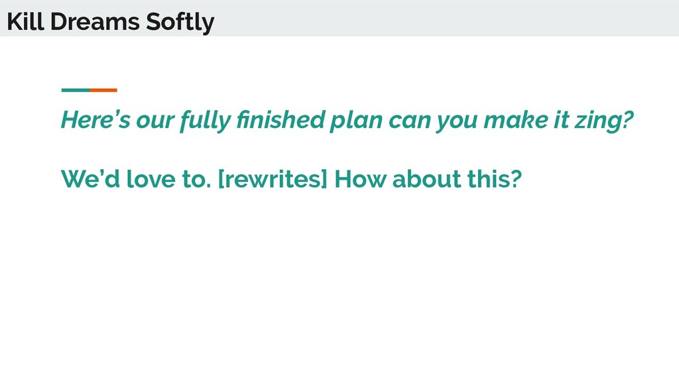Select the teal segment of the accent line

pos(76,90)
